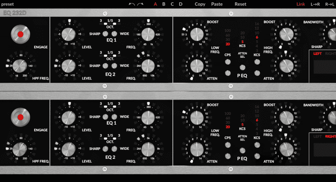The image size is (336, 182).
Task: Select preset slot A
Action: coord(155,4)
